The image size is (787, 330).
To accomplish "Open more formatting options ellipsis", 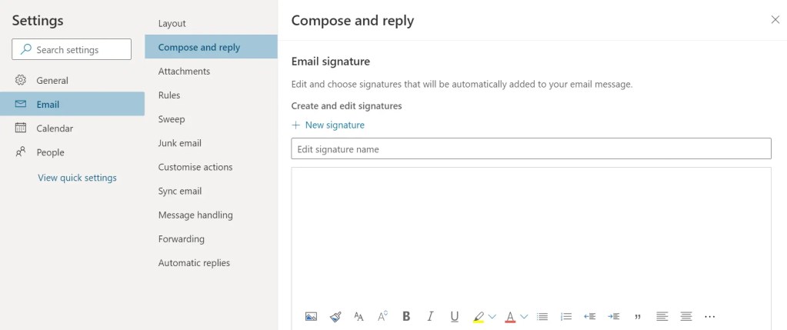I will (x=709, y=316).
